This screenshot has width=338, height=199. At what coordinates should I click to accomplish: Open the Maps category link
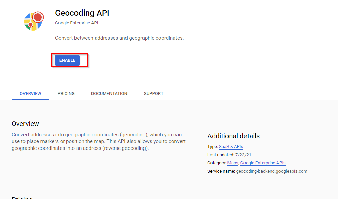(x=233, y=163)
